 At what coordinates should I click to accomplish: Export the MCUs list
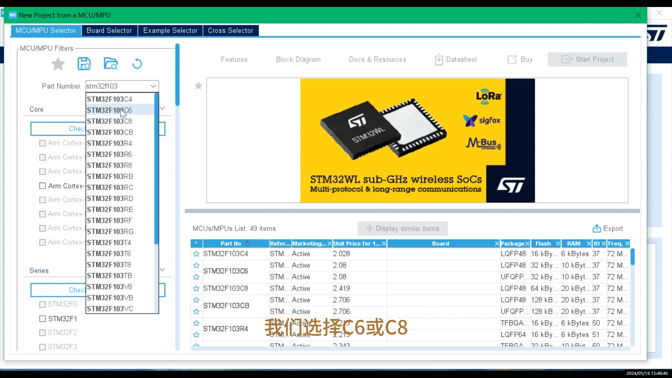click(608, 229)
